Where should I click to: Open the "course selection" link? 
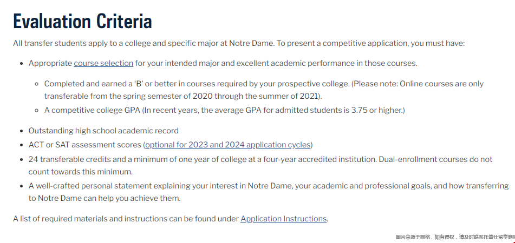pyautogui.click(x=103, y=63)
